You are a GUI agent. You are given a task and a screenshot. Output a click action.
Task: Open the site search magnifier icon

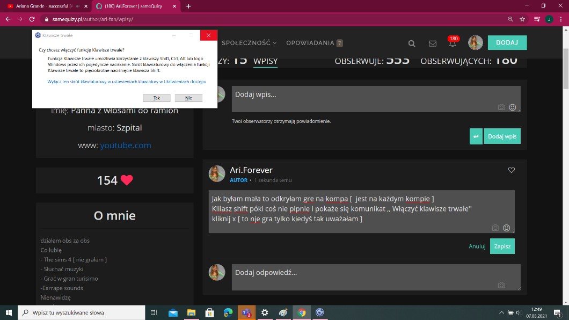click(x=412, y=43)
